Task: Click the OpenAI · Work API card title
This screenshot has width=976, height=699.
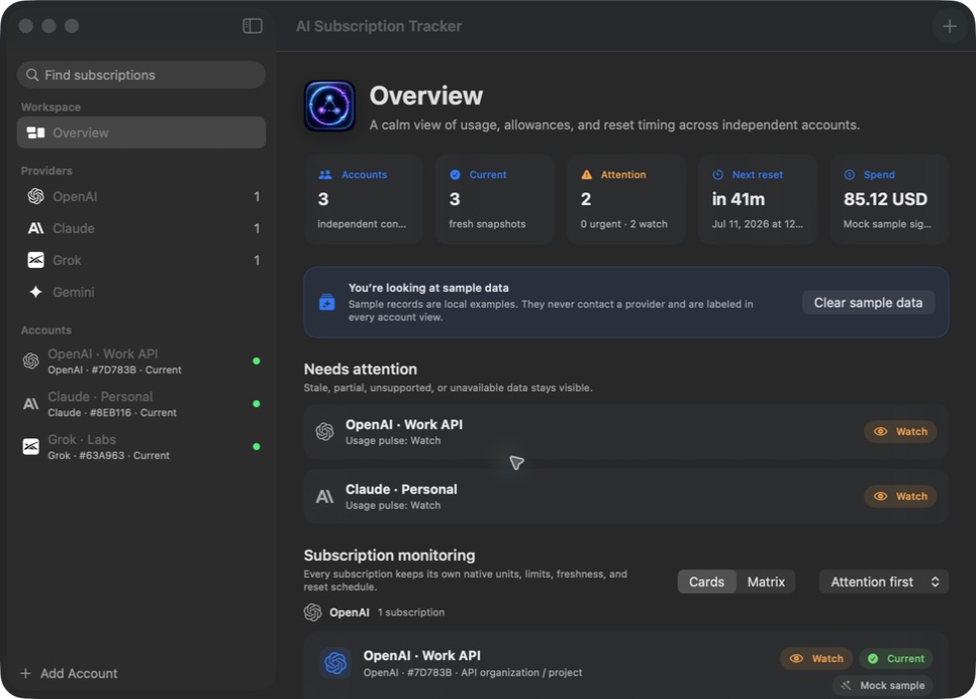Action: point(422,655)
